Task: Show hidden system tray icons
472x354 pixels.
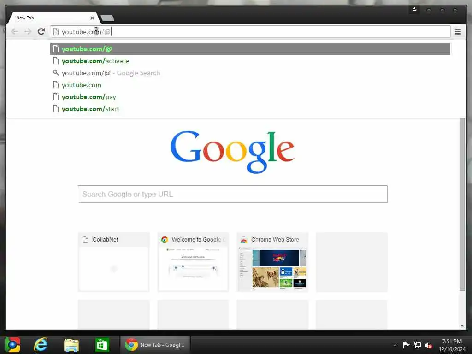Action: pyautogui.click(x=395, y=345)
